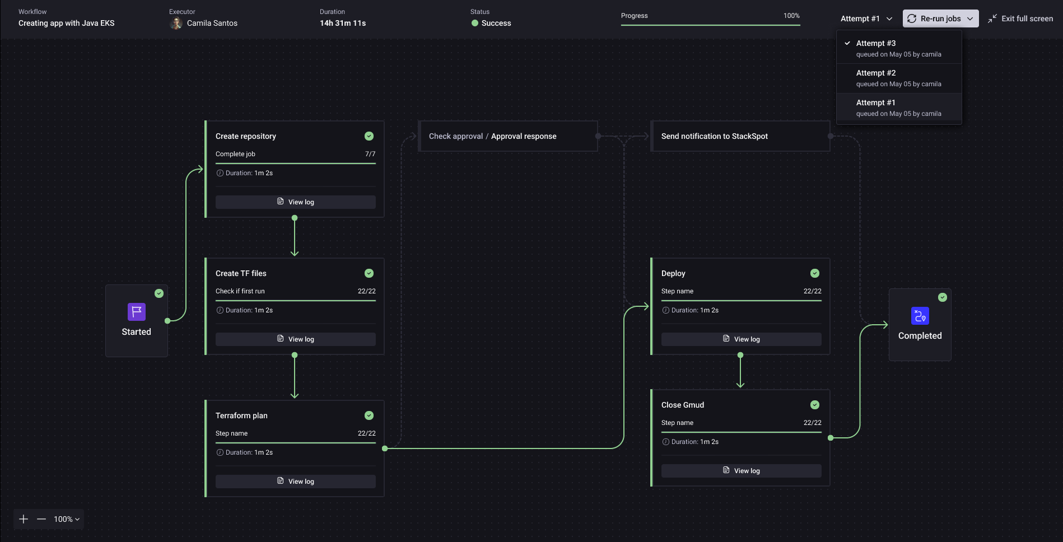Click the duration clock icon on Terraform plan

pyautogui.click(x=219, y=452)
